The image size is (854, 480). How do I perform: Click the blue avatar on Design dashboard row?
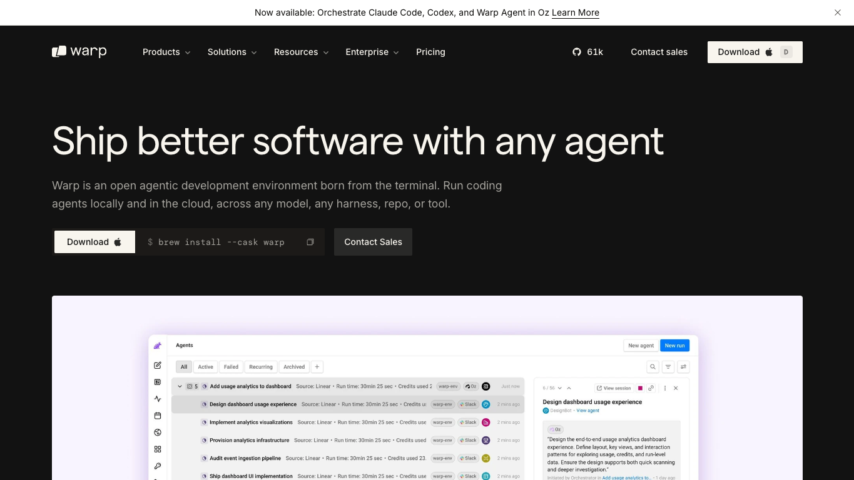click(x=486, y=404)
